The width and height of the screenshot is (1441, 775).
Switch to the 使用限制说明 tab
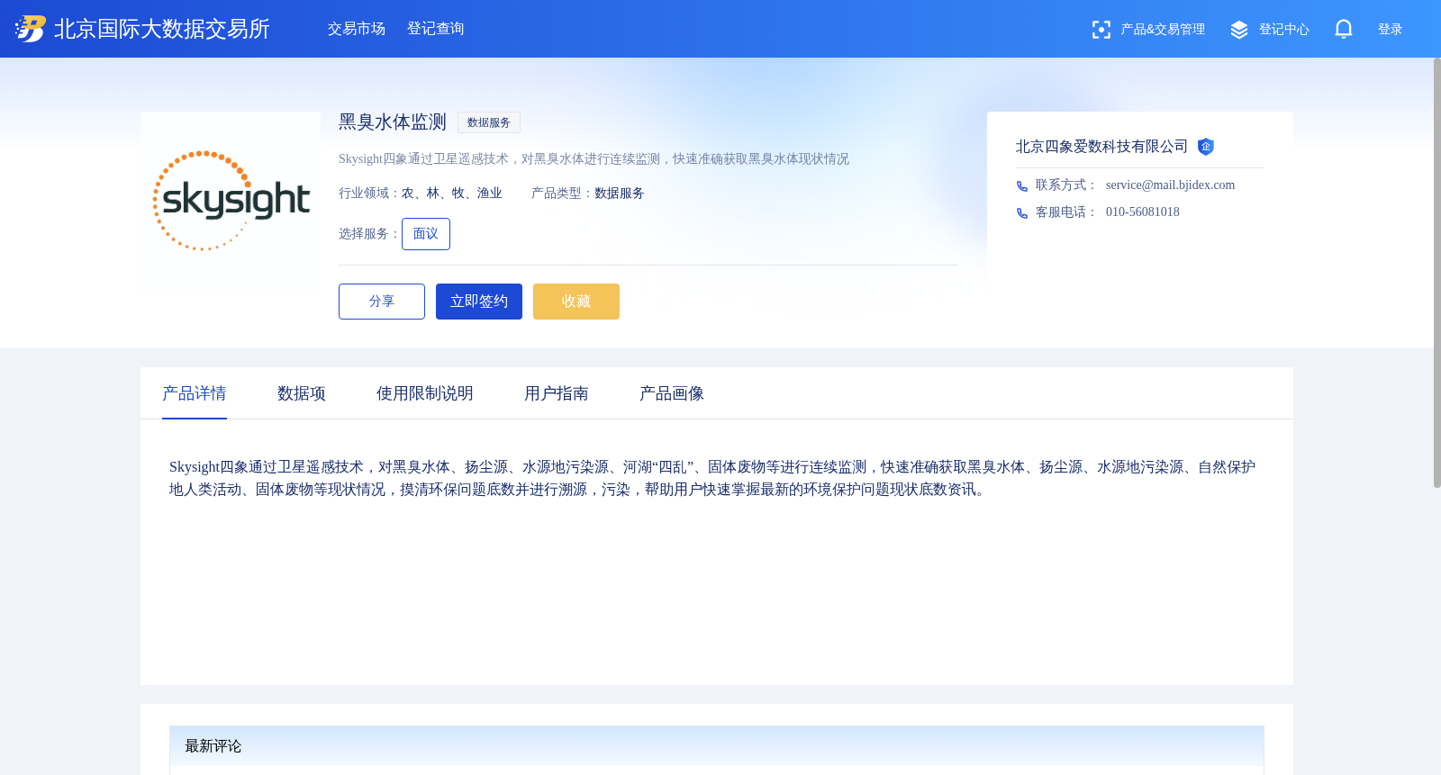(425, 393)
